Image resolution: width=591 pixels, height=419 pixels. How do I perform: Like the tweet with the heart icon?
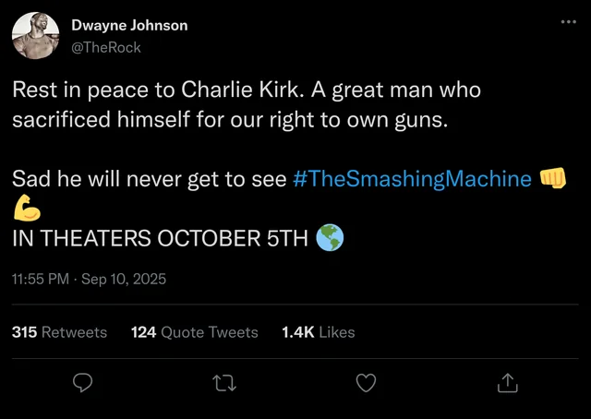pyautogui.click(x=366, y=381)
